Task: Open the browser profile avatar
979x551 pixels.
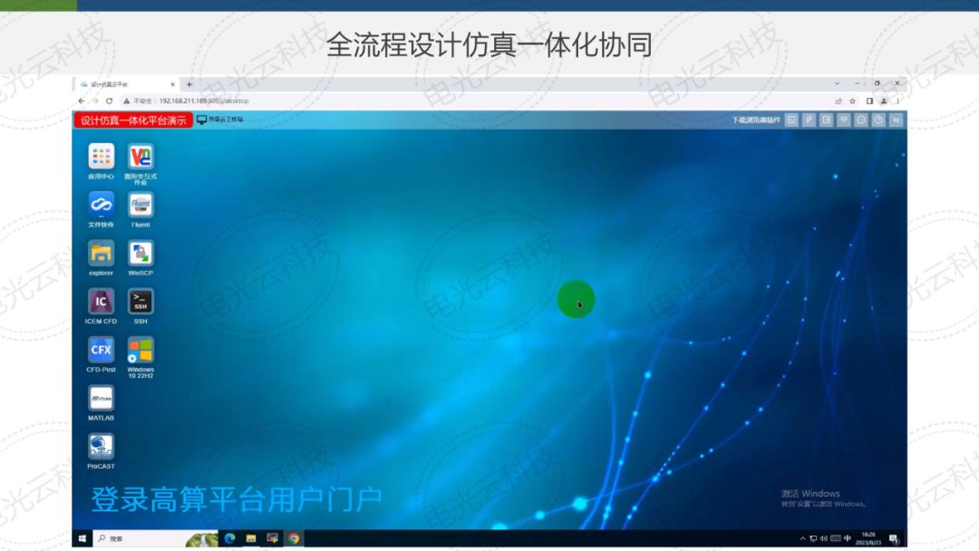Action: 884,101
